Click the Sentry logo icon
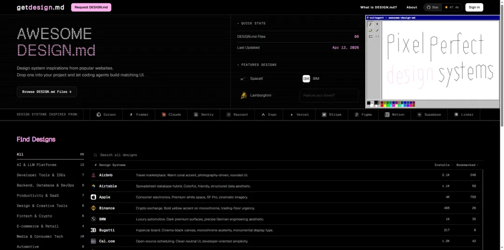Viewport: 504px width, 250px height. (196, 114)
